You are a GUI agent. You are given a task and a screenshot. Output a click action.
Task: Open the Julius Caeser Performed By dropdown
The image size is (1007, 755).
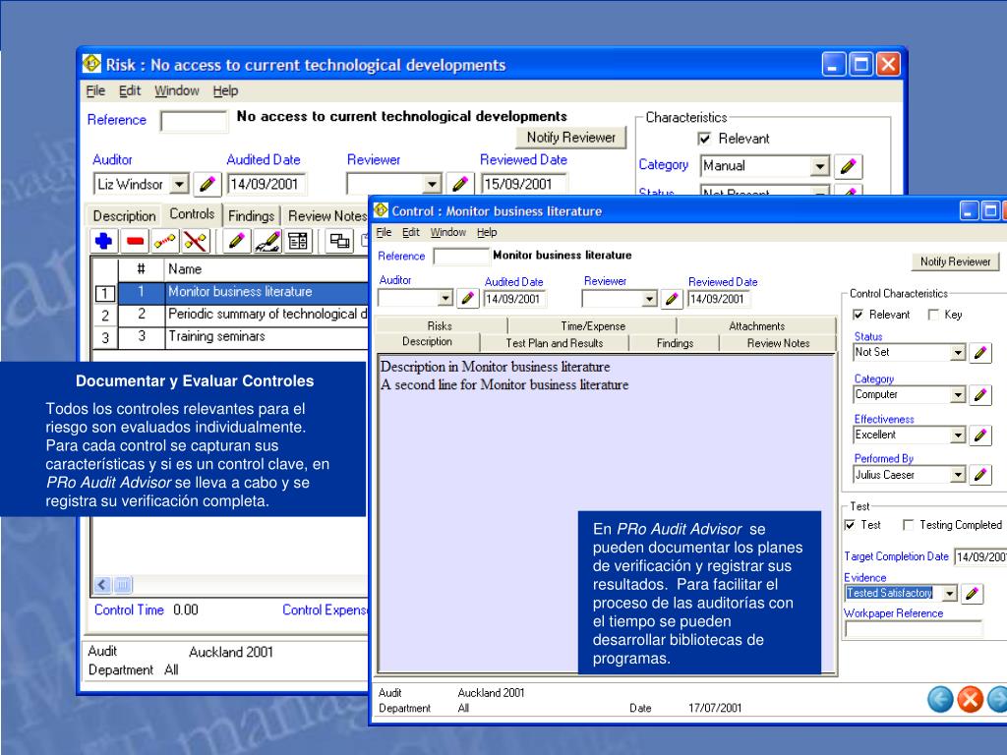coord(958,475)
